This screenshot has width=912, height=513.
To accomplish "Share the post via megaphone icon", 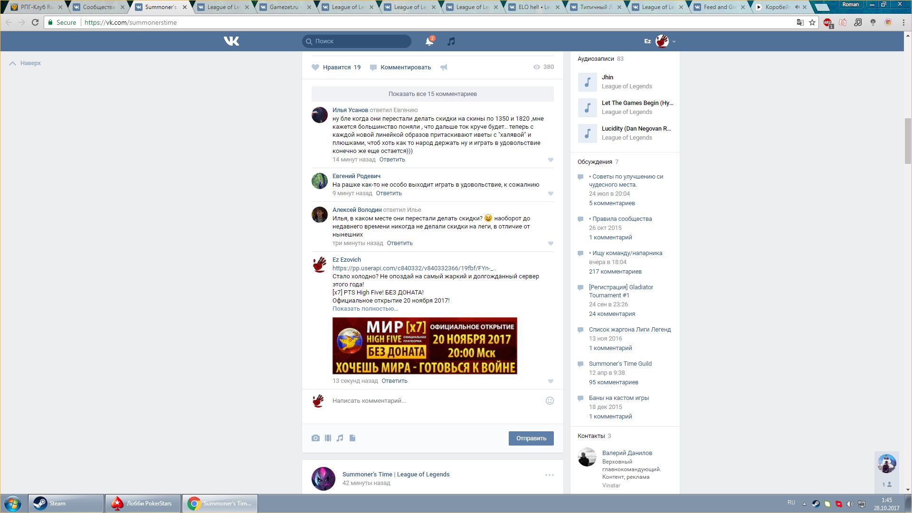I will pyautogui.click(x=444, y=67).
